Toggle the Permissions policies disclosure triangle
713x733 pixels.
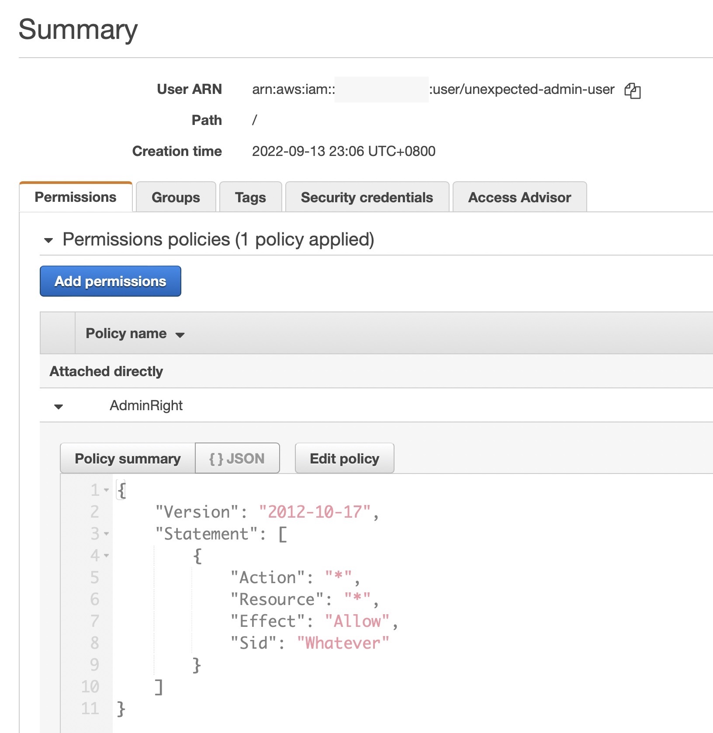coord(49,239)
